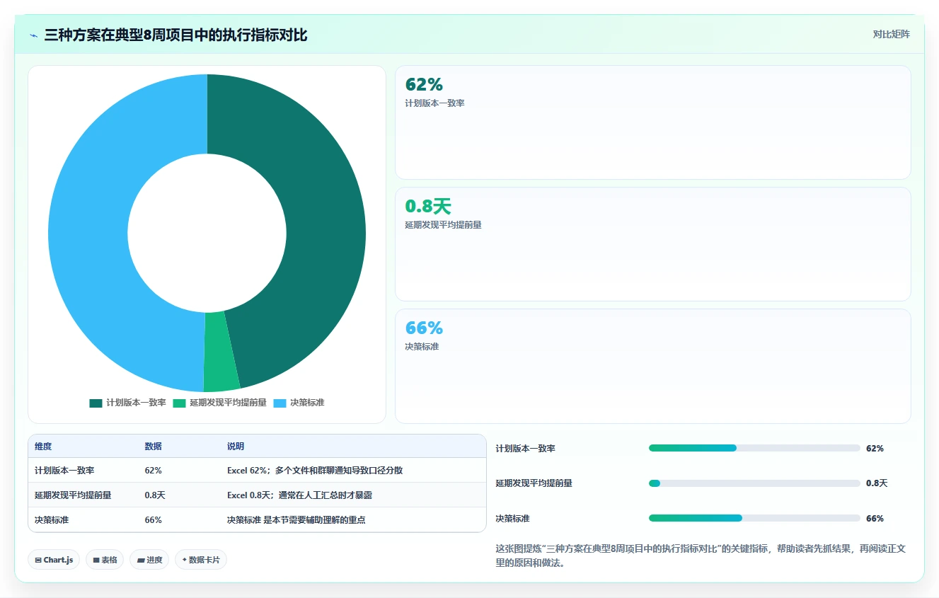The width and height of the screenshot is (939, 598).
Task: Toggle the 延期发现平均提前量 legend item
Action: (x=219, y=403)
